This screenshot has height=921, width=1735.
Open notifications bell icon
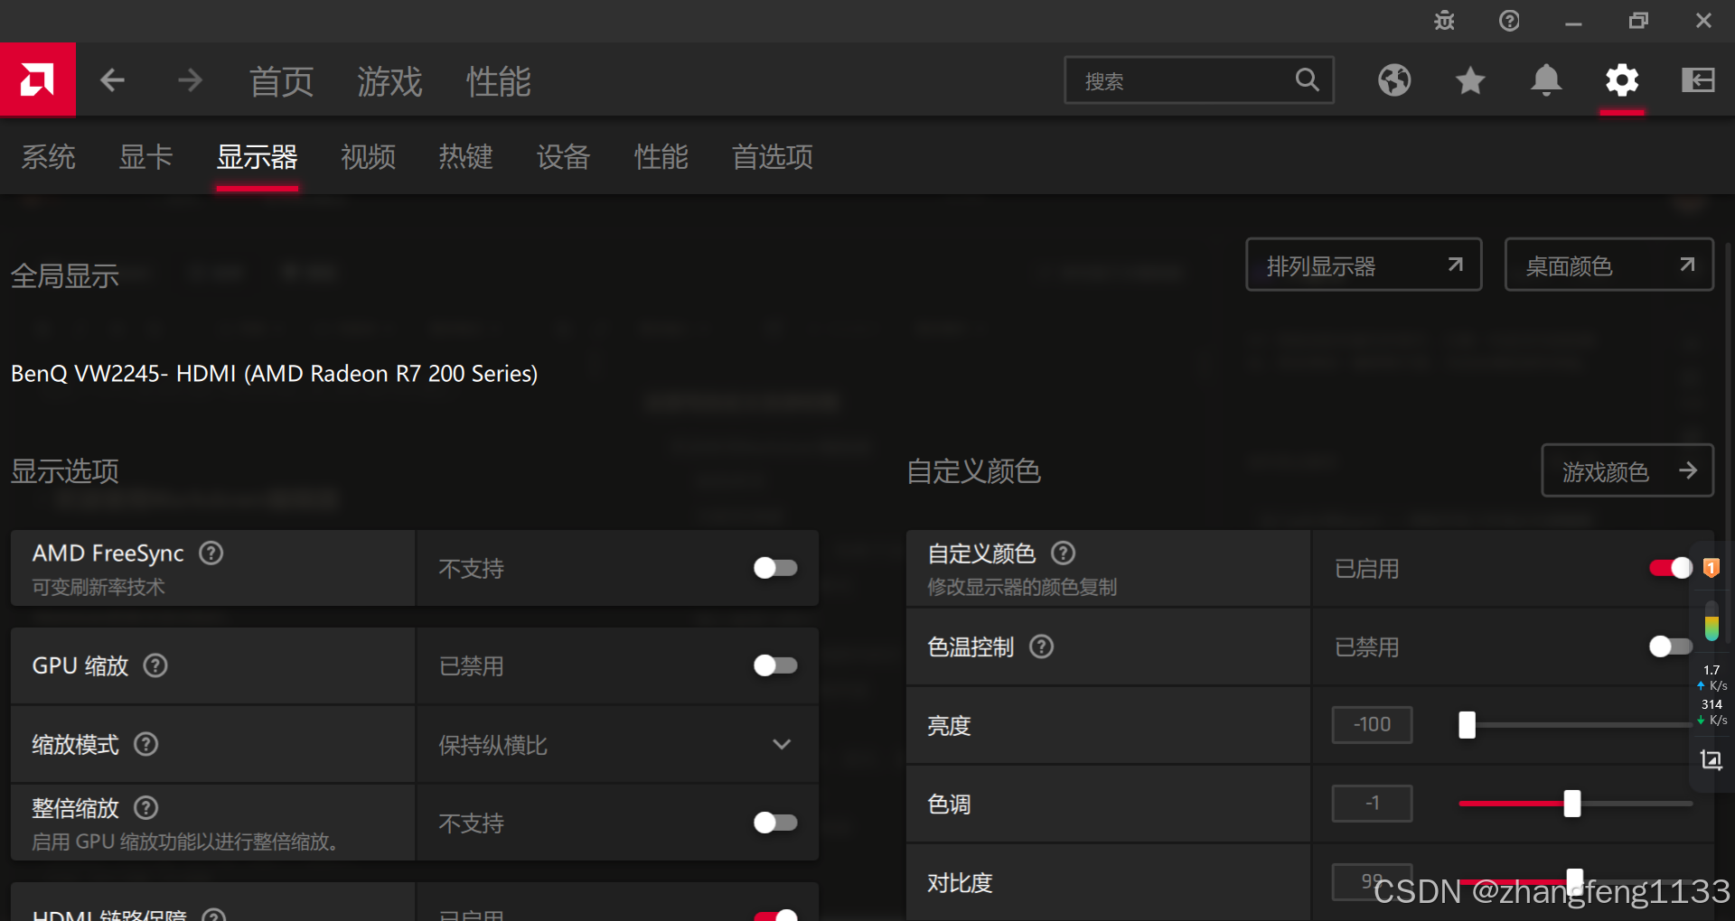(1546, 80)
